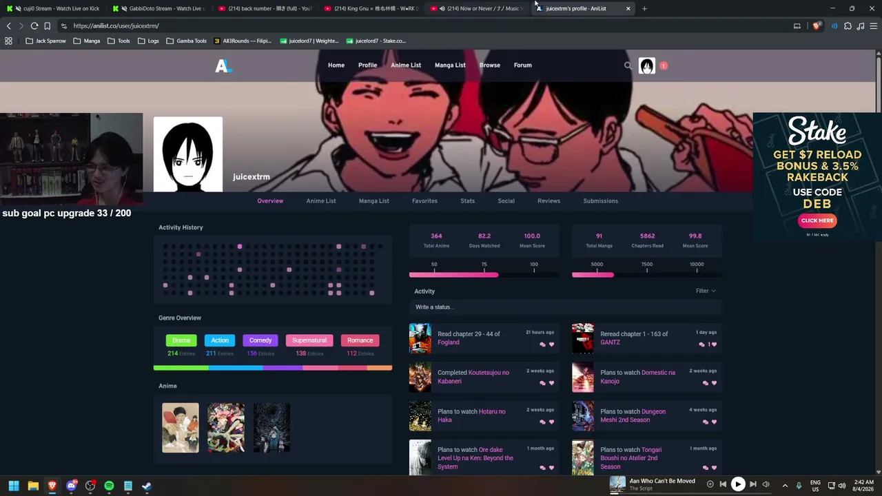Like the GANTZ reread activity
The width and height of the screenshot is (882, 496).
tap(712, 344)
